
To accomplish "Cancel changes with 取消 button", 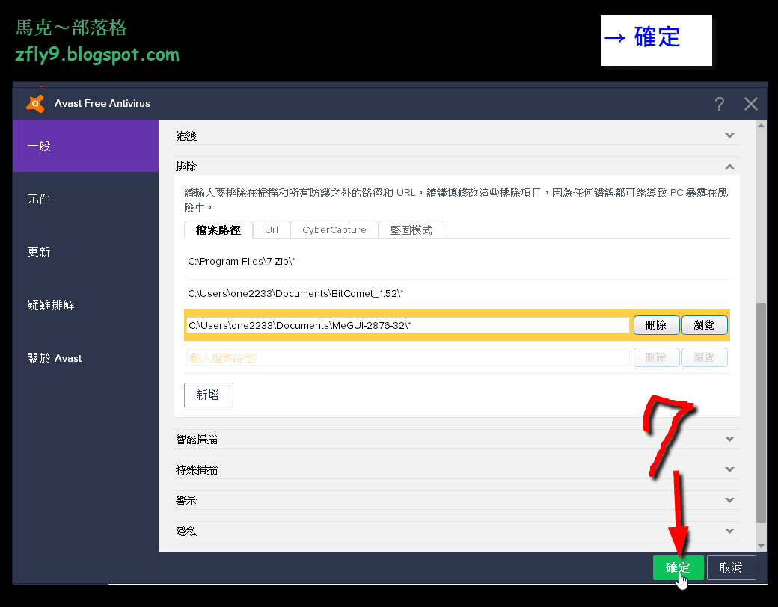I will pos(731,567).
